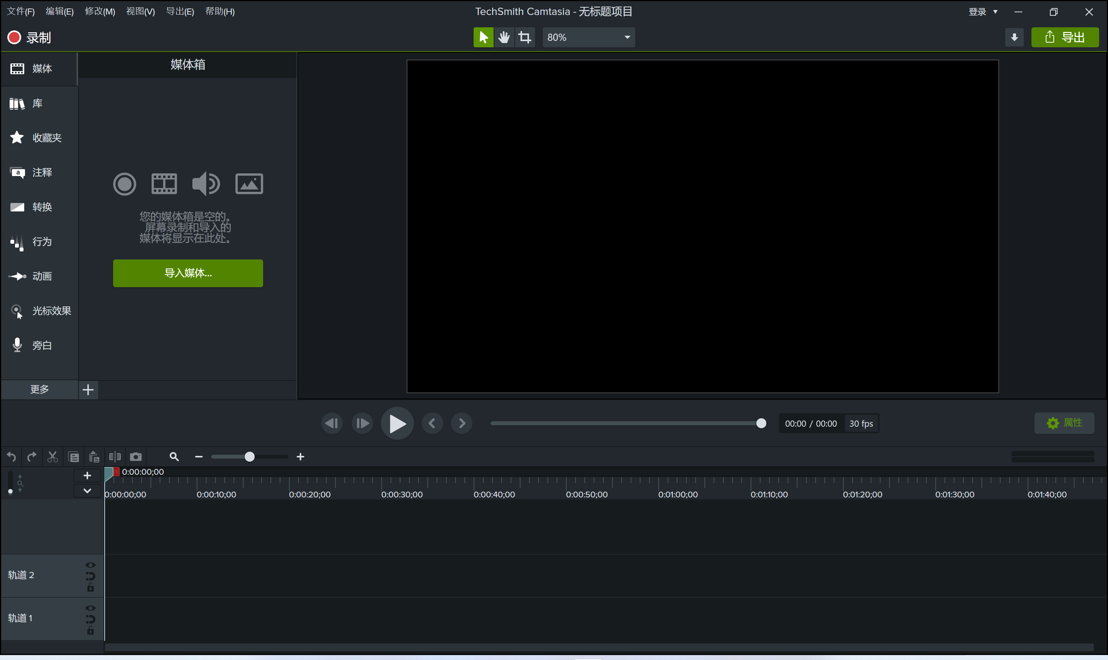Image resolution: width=1108 pixels, height=660 pixels.
Task: Toggle lock on 轨道 2
Action: (90, 588)
